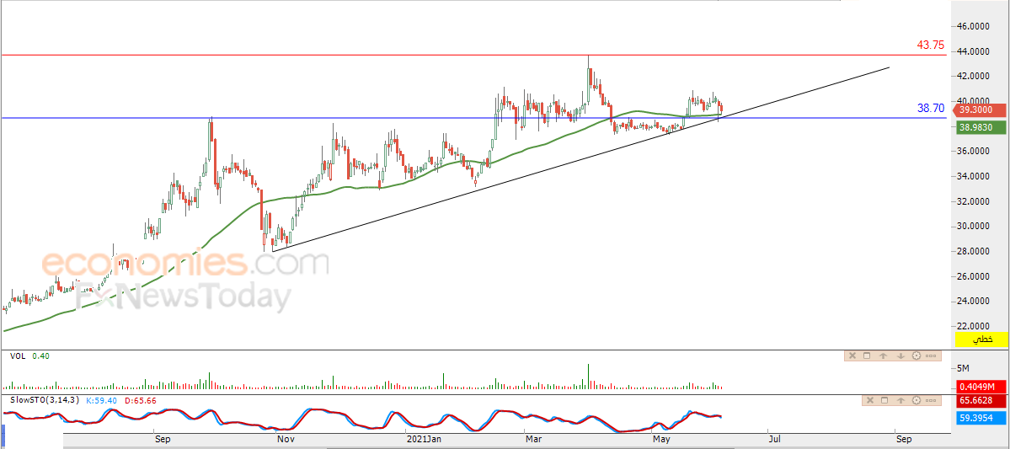Screen dimensions: 1010x449
Task: Close the VOL indicator panel
Action: (x=852, y=355)
